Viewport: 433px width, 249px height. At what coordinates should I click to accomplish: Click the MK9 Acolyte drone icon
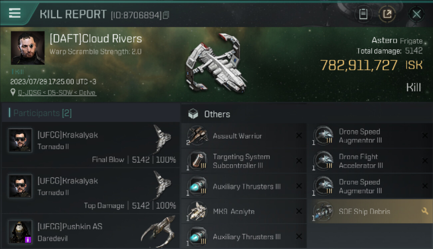pyautogui.click(x=198, y=211)
